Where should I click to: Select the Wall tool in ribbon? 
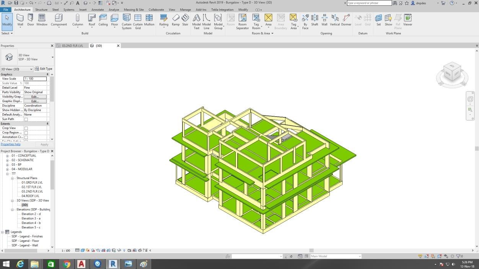coord(20,20)
